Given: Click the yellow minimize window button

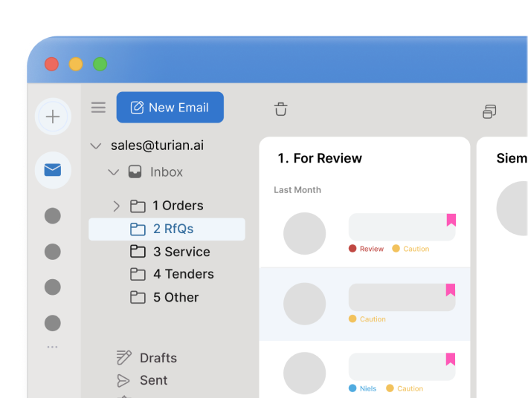Looking at the screenshot, I should 76,64.
